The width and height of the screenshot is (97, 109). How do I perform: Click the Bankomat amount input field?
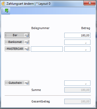tap(77, 42)
